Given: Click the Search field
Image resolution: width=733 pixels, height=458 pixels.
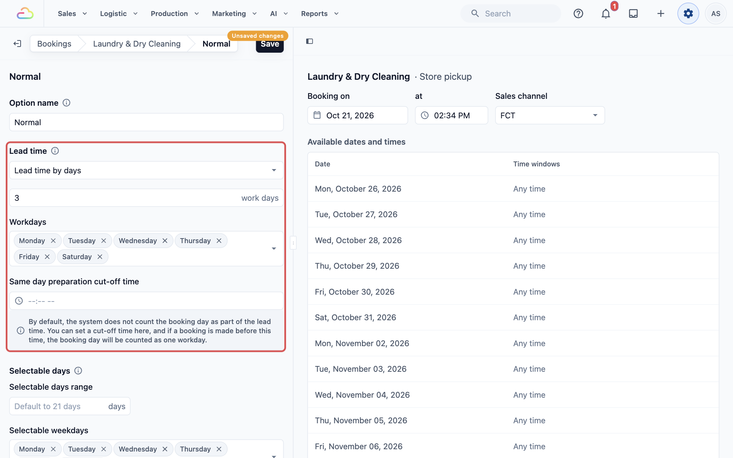Looking at the screenshot, I should pos(511,13).
